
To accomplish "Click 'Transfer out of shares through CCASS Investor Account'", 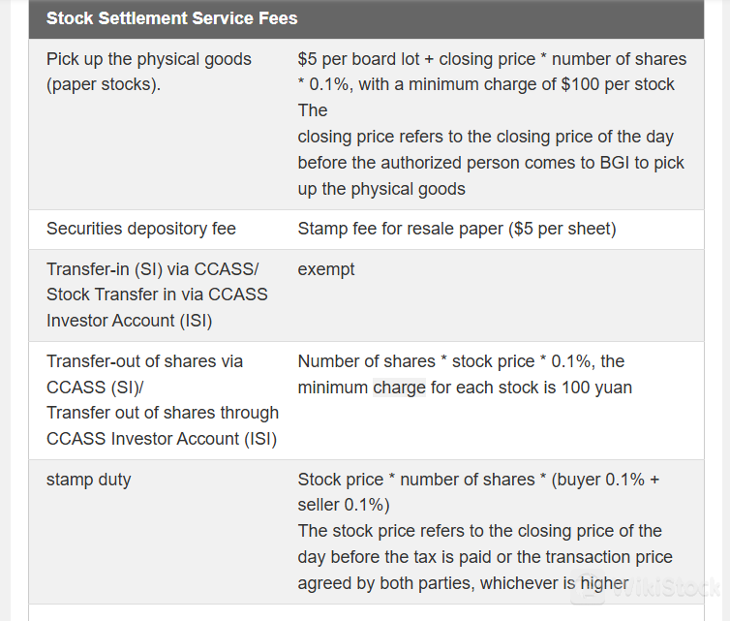I will pos(162,425).
